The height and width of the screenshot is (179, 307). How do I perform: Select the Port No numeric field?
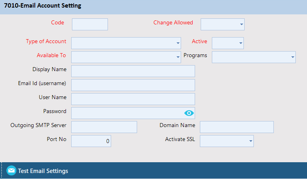point(91,141)
